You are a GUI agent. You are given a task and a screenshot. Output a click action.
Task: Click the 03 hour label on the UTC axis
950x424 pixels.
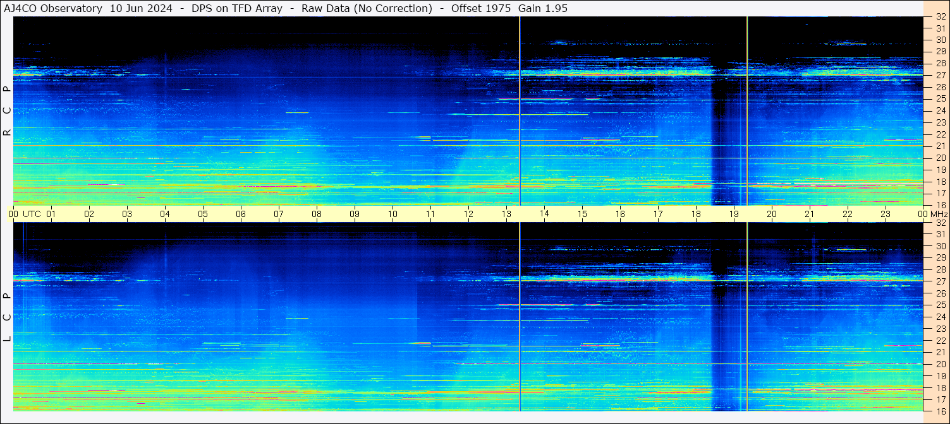pos(127,214)
